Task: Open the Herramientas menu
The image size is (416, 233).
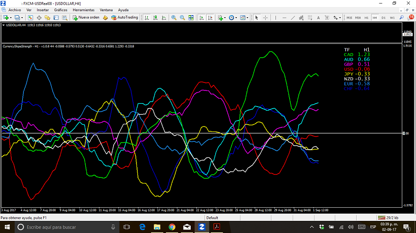Action: coord(83,10)
